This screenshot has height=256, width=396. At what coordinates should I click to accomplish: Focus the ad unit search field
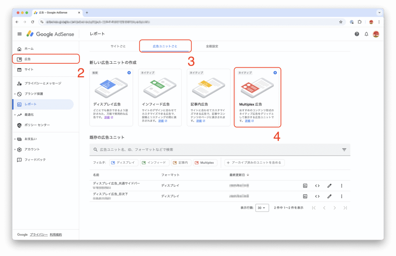click(220, 149)
